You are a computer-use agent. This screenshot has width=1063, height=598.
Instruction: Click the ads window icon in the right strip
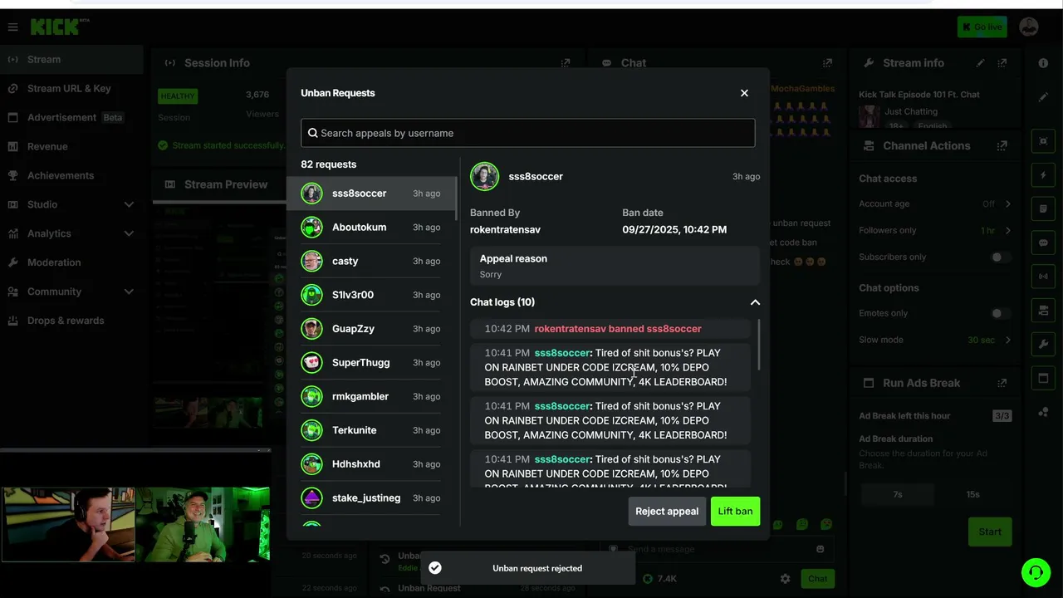(1044, 379)
